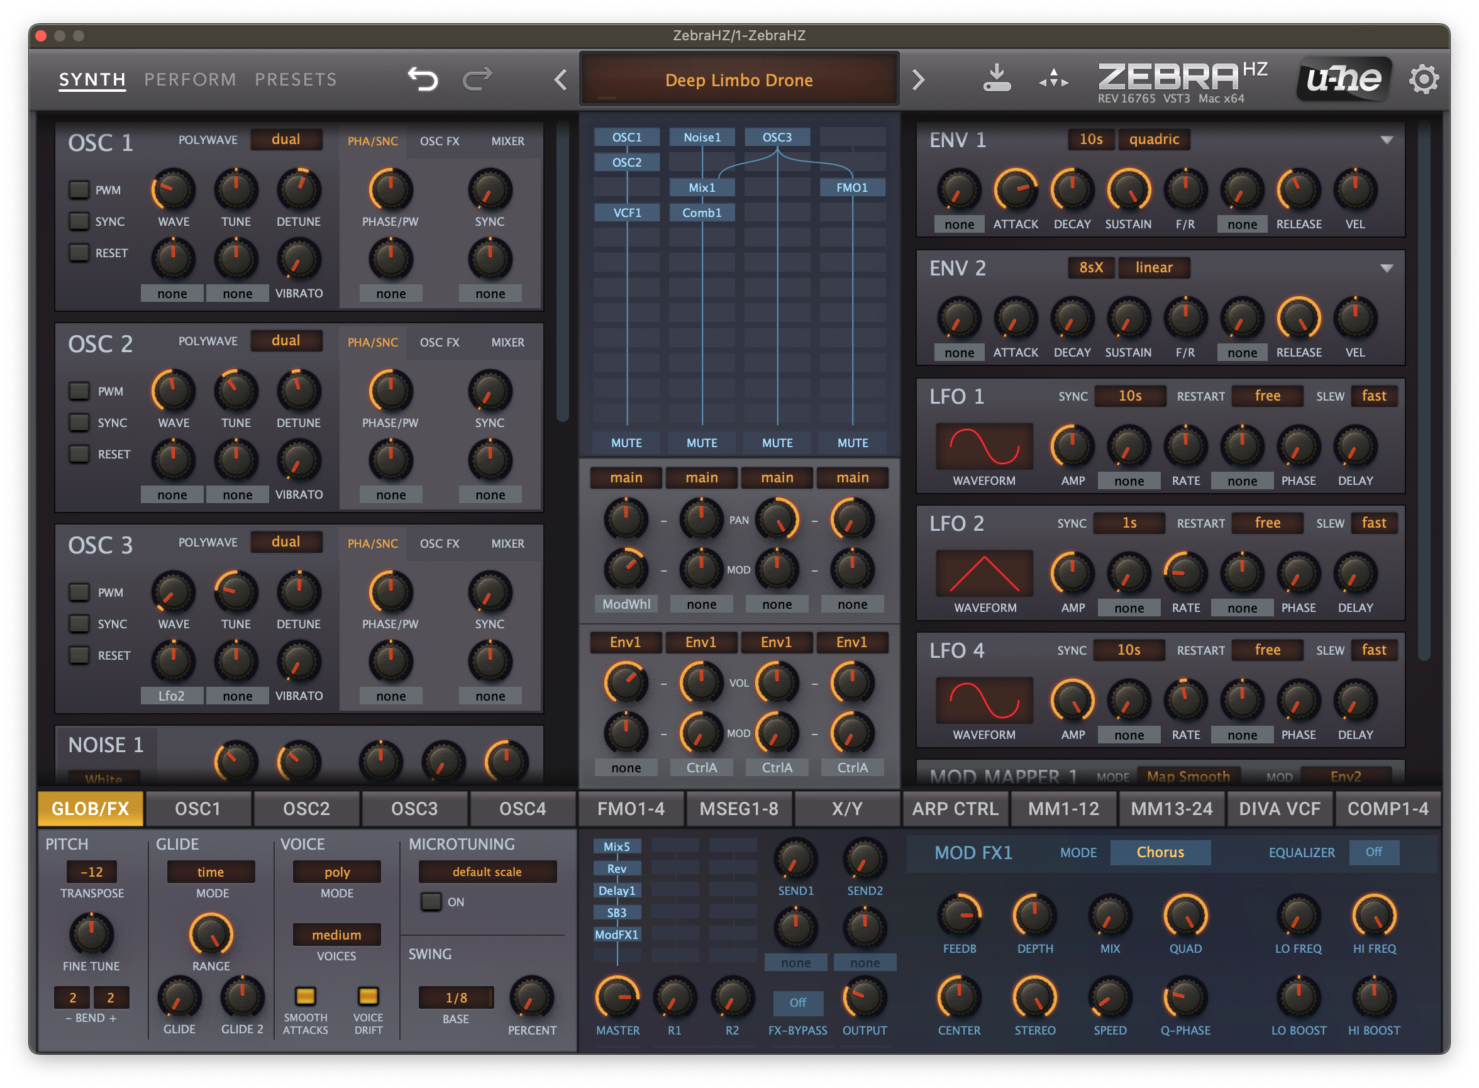The image size is (1479, 1088).
Task: Enable SYNC checkbox on OSC 3
Action: [79, 624]
